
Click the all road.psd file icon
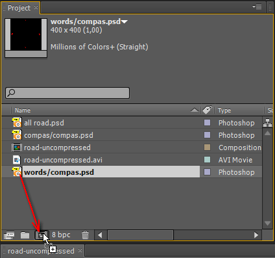tap(17, 123)
